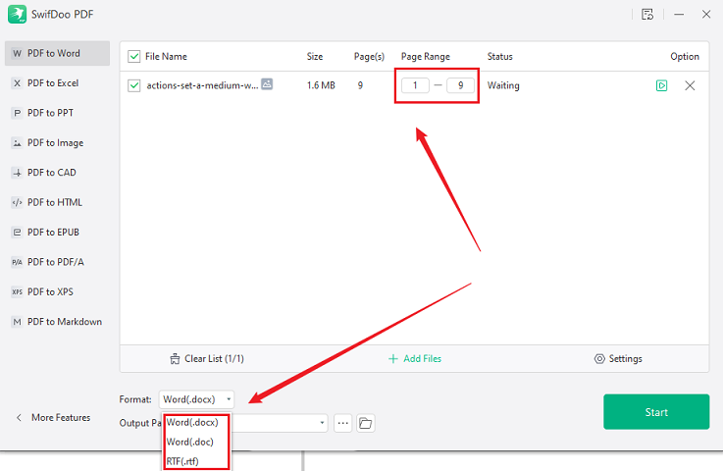This screenshot has height=471, width=723.
Task: Choose RTF(.rtf) from format list
Action: [x=182, y=461]
